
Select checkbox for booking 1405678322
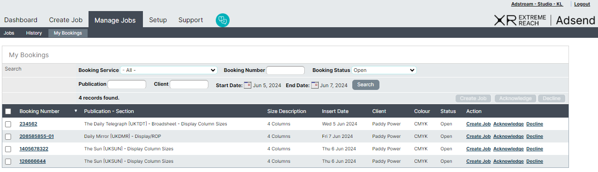(8, 149)
